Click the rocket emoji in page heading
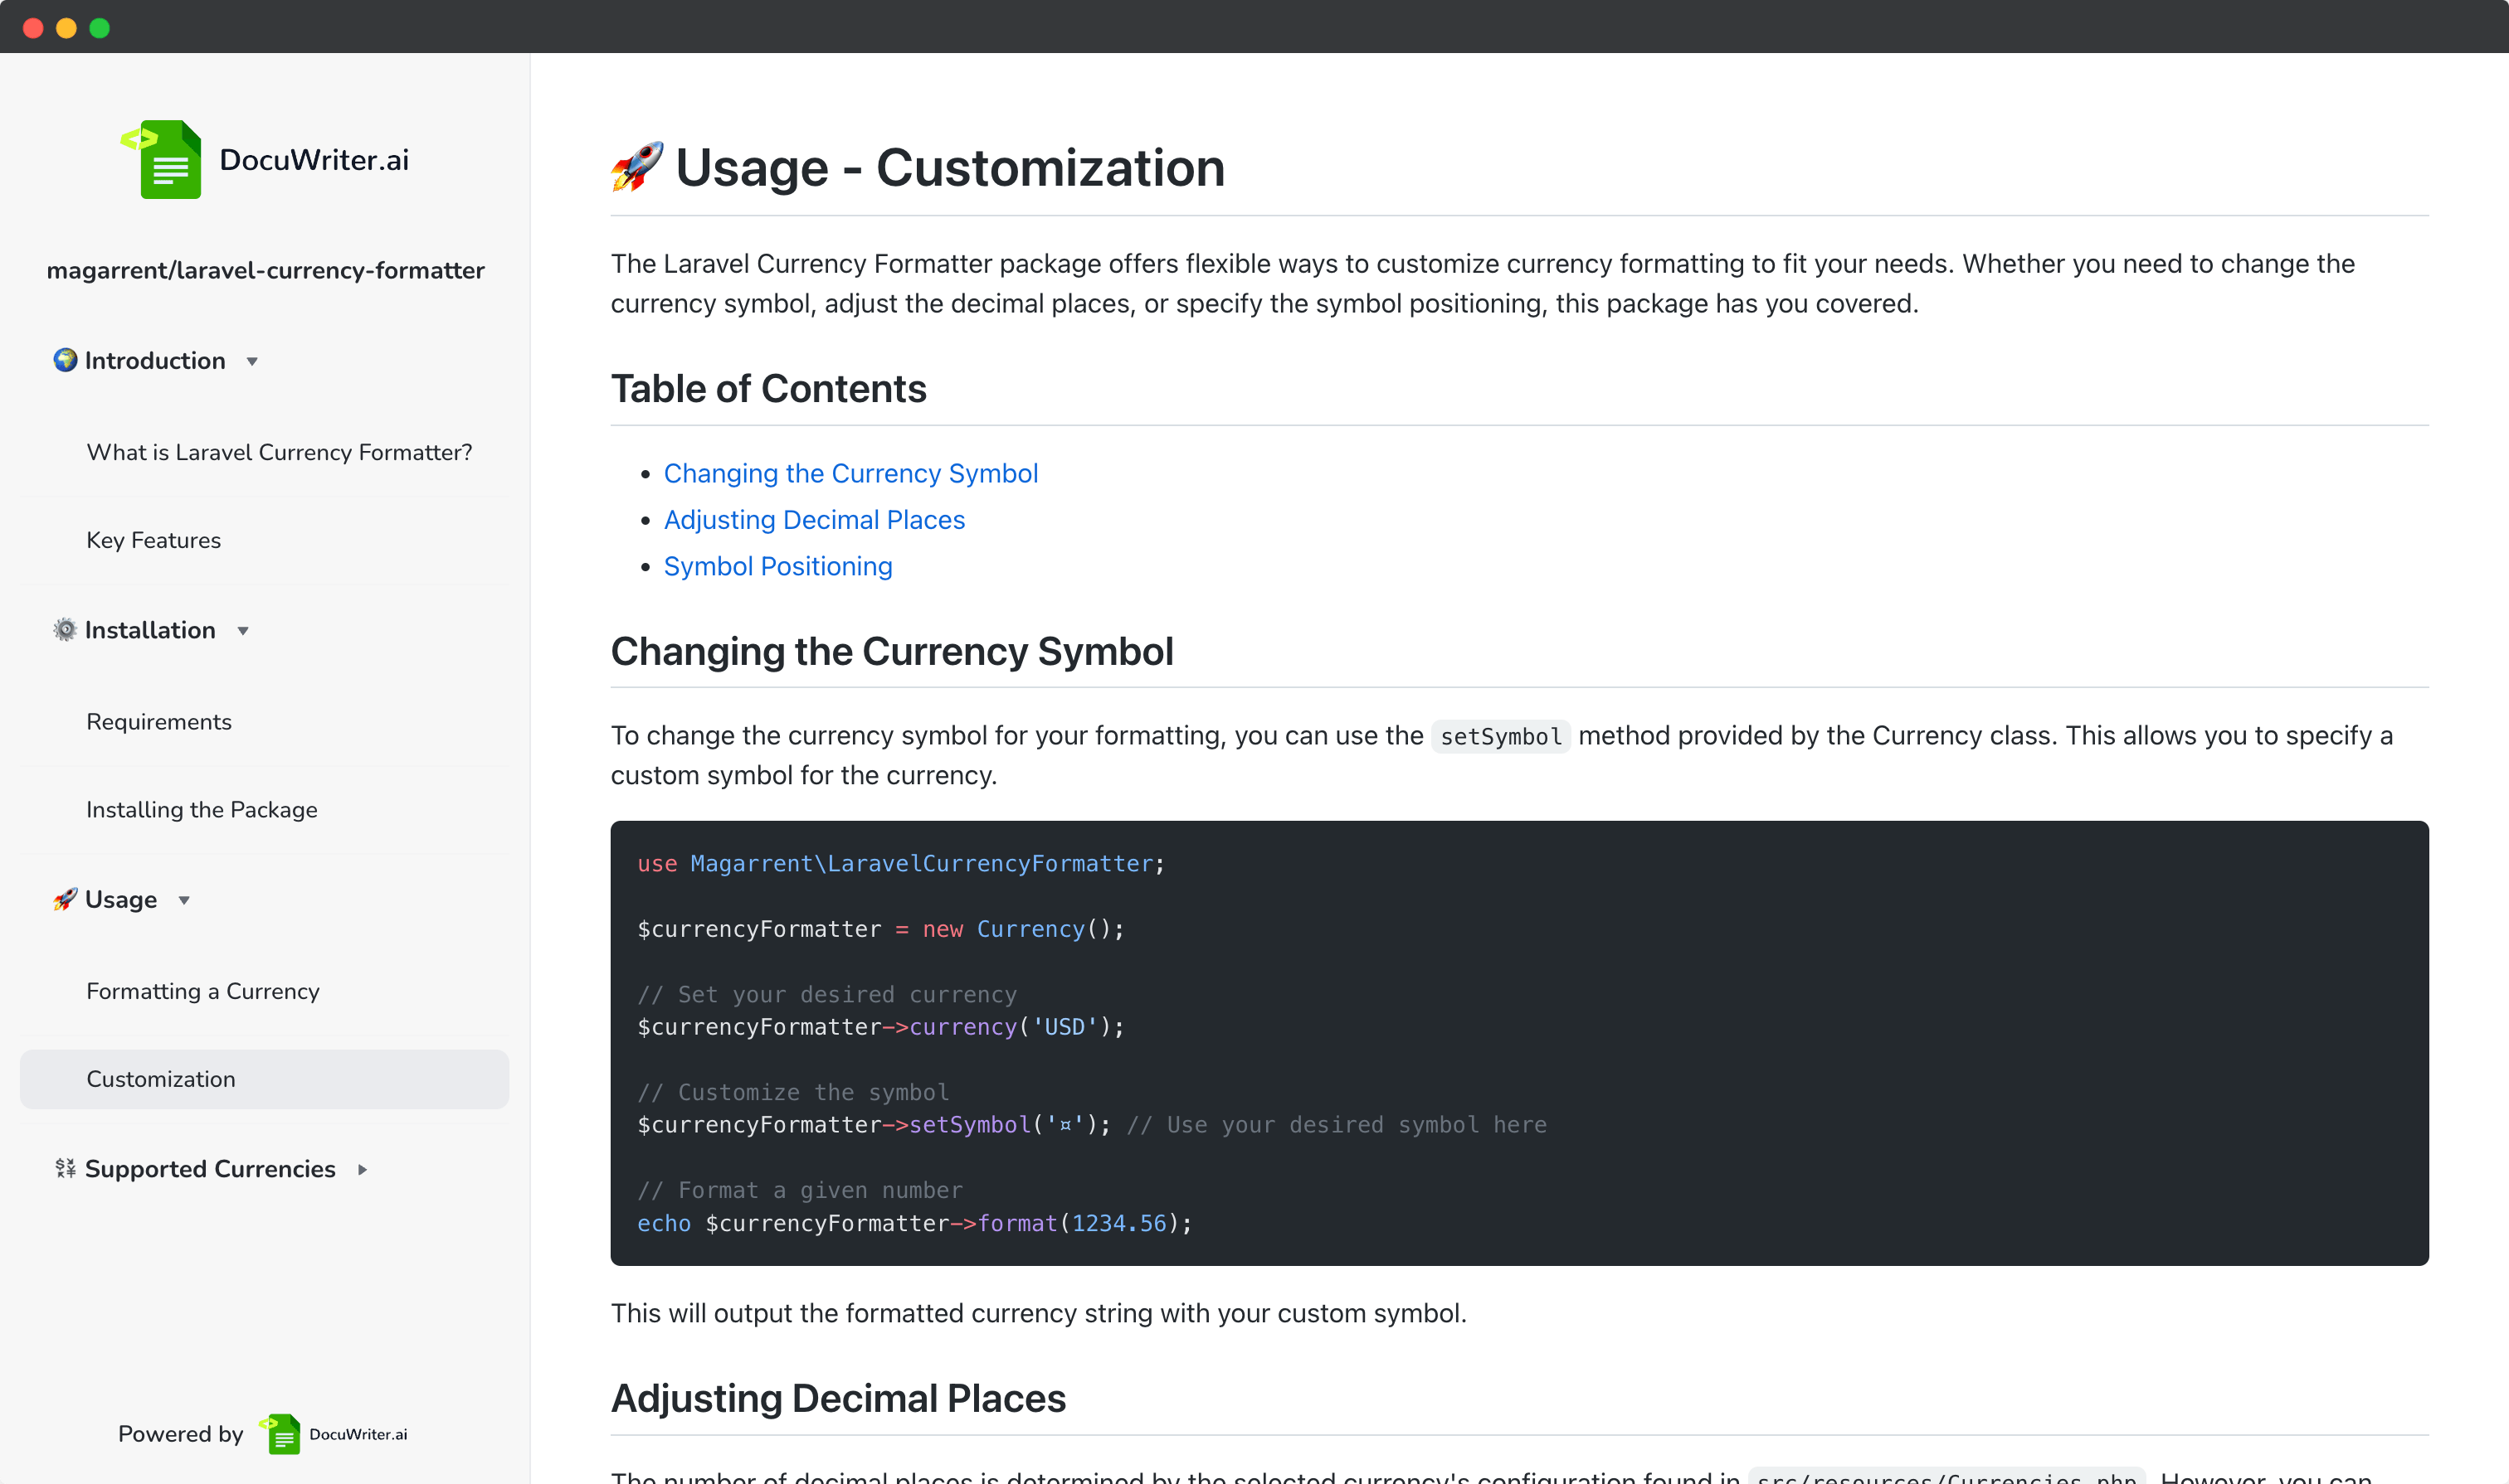 coord(637,167)
